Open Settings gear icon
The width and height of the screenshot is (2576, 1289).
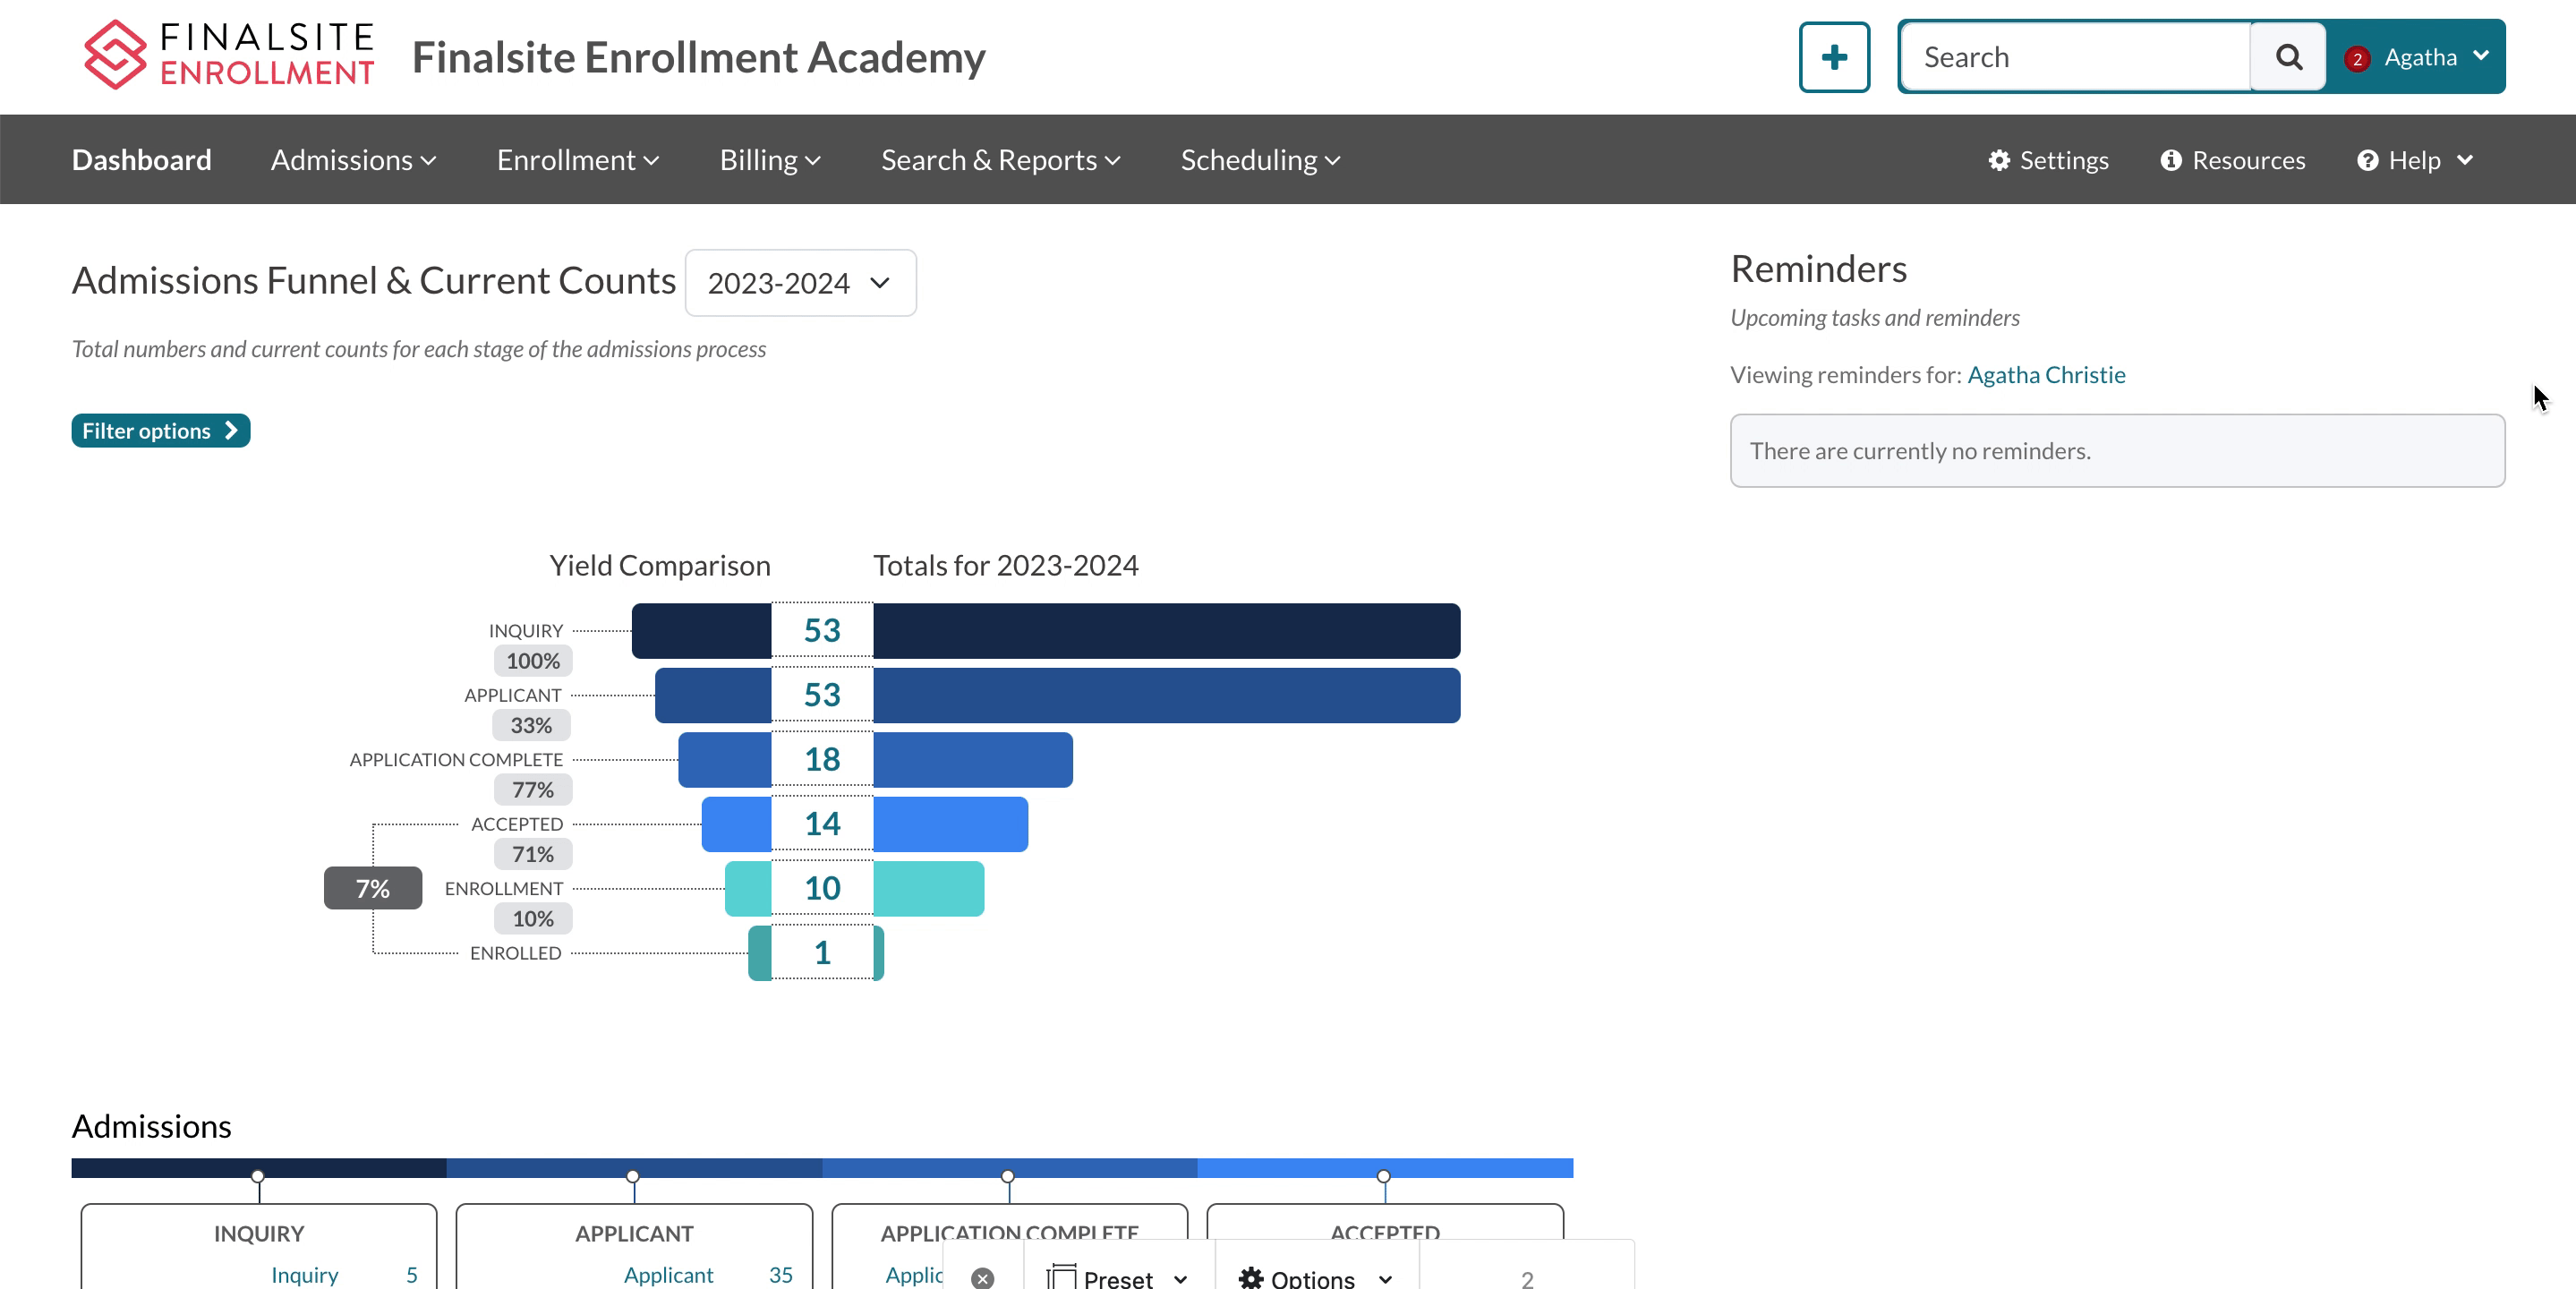click(1998, 159)
